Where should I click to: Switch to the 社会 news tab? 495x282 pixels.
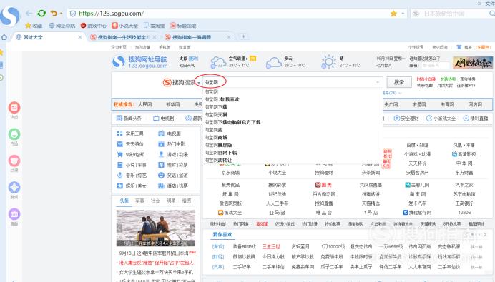pos(155,201)
